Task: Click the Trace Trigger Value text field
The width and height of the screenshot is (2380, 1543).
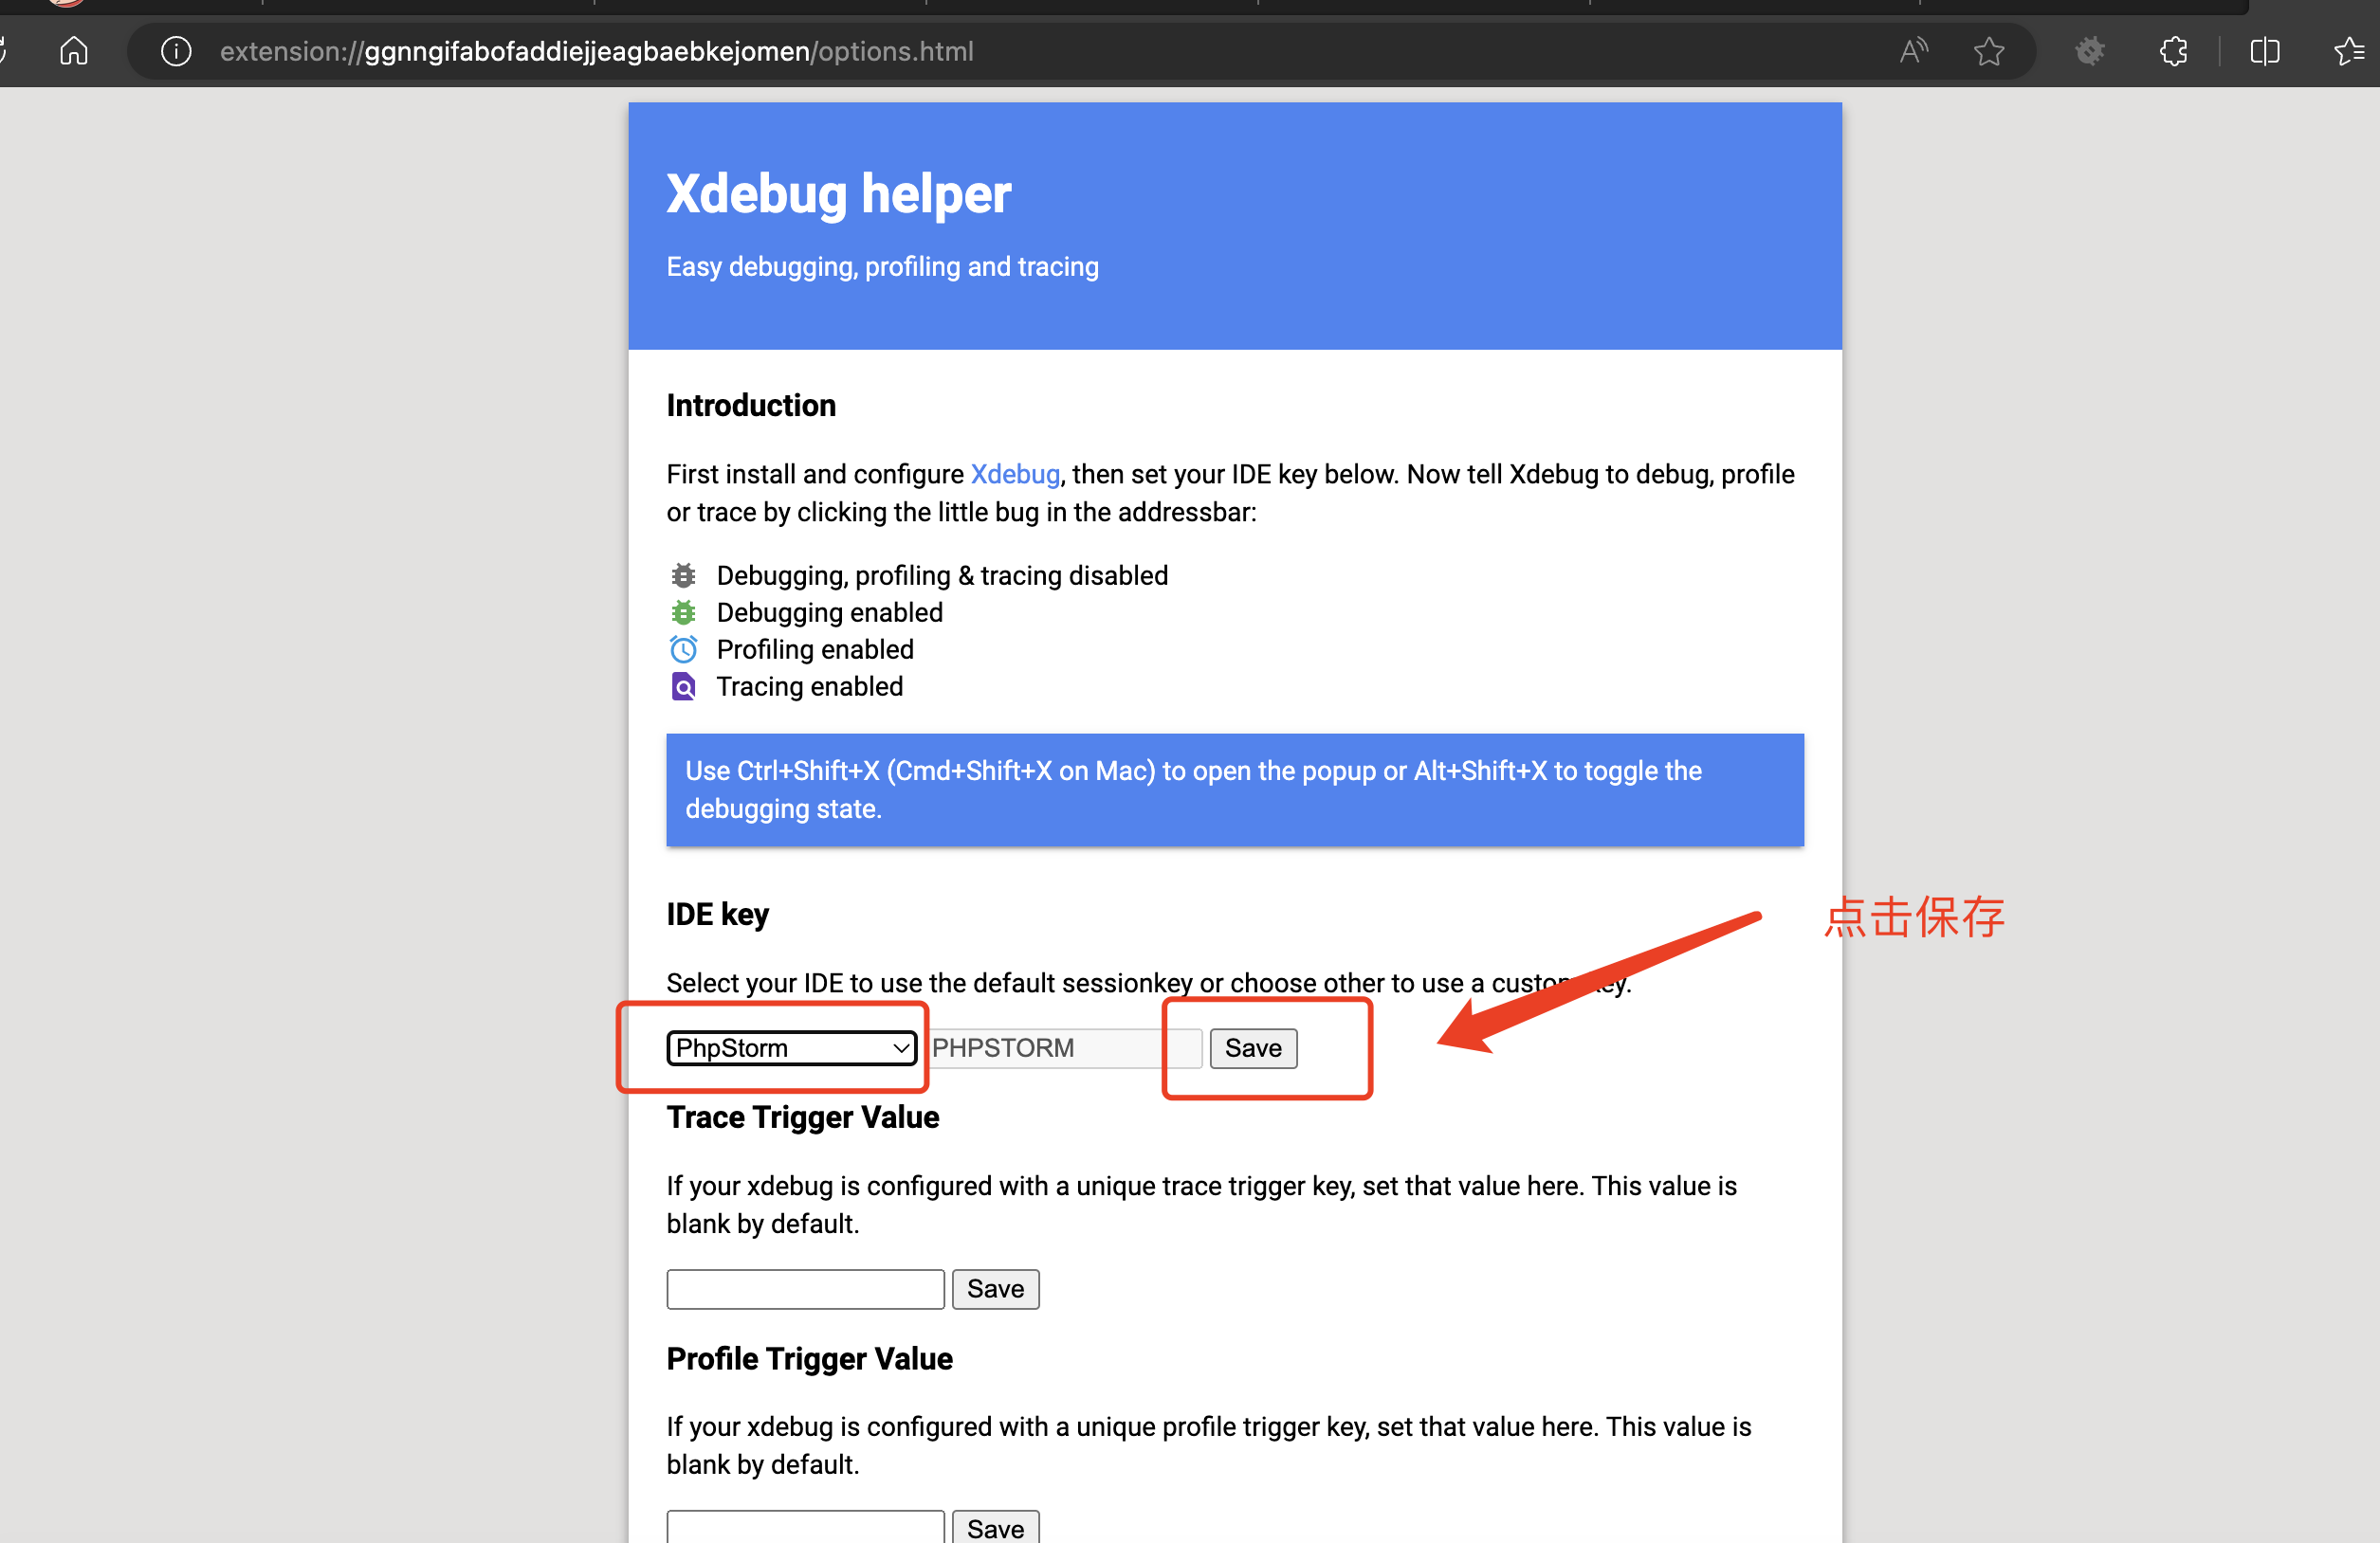Action: click(x=805, y=1288)
